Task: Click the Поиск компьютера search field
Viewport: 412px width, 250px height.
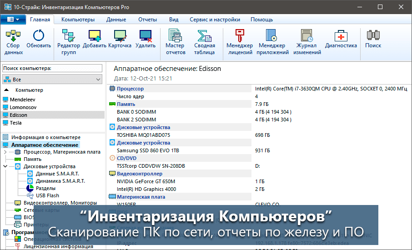Action: [x=52, y=68]
